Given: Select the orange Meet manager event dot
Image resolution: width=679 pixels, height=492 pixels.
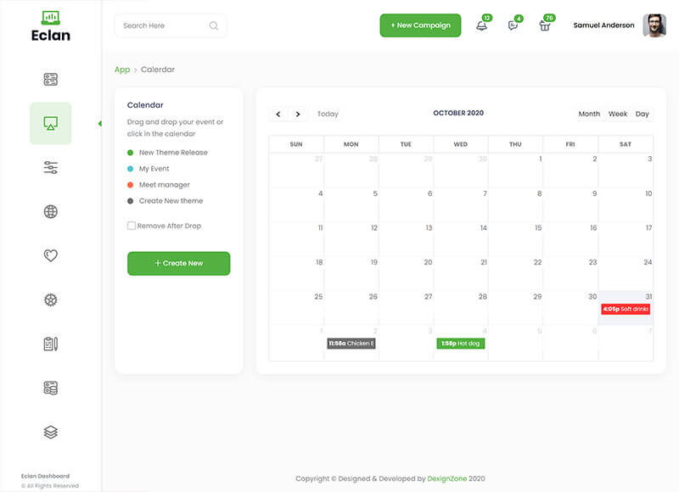Looking at the screenshot, I should (130, 185).
